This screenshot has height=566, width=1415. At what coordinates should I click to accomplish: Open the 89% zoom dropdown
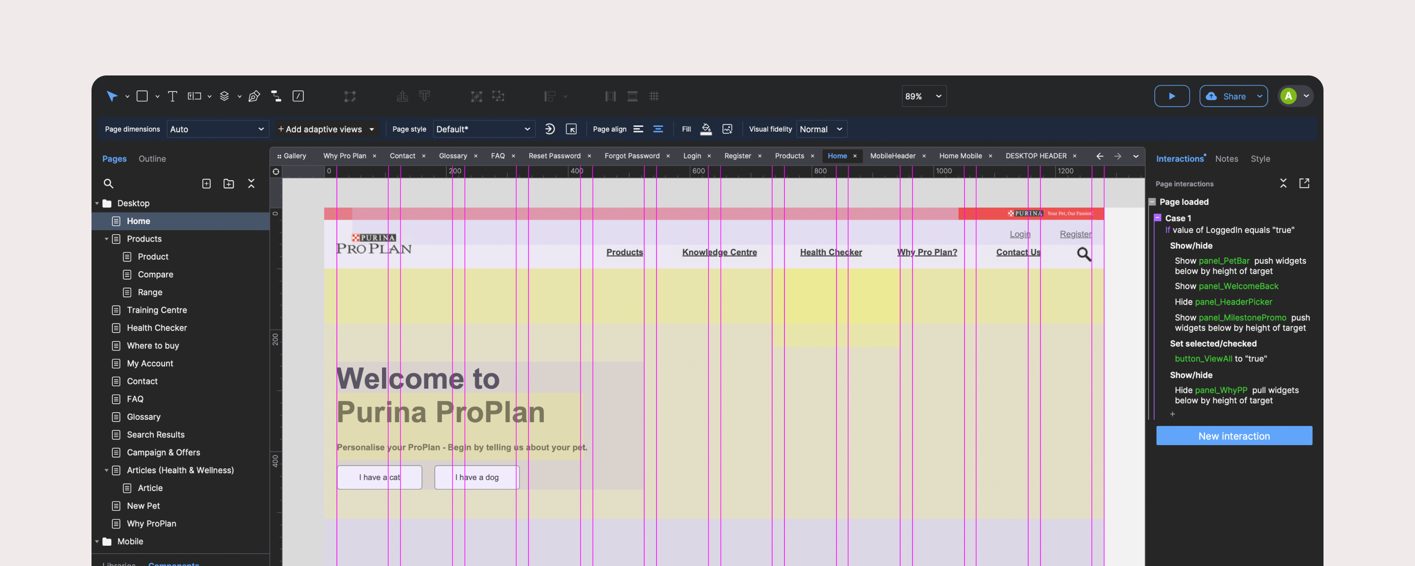pyautogui.click(x=924, y=96)
